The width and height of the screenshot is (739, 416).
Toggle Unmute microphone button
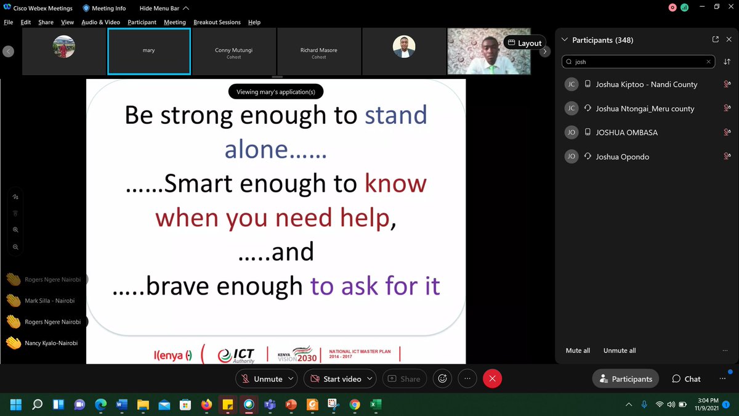click(x=262, y=378)
